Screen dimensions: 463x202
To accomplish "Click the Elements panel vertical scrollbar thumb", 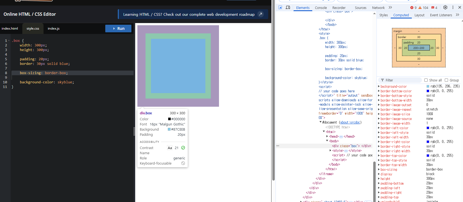I will (374, 181).
